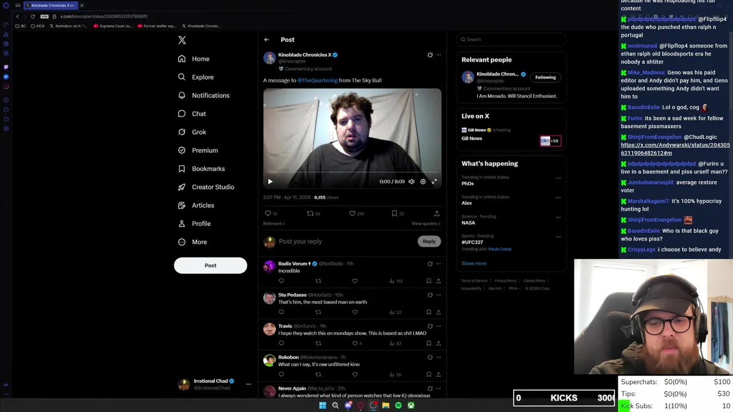Open the #UFC327 trend

point(472,242)
